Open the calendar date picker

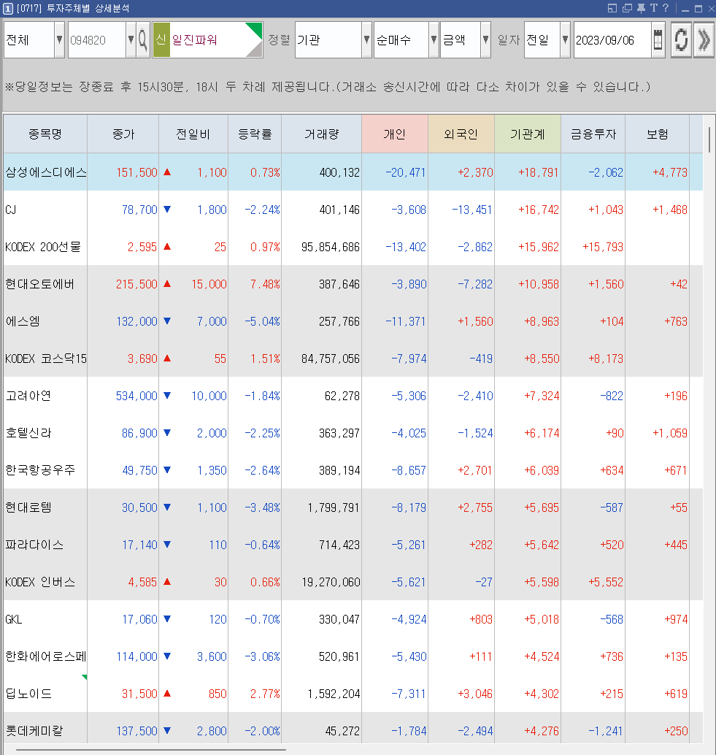[658, 40]
